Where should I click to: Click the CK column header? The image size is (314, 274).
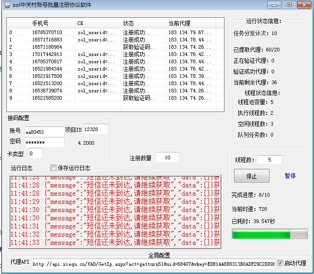[98, 23]
